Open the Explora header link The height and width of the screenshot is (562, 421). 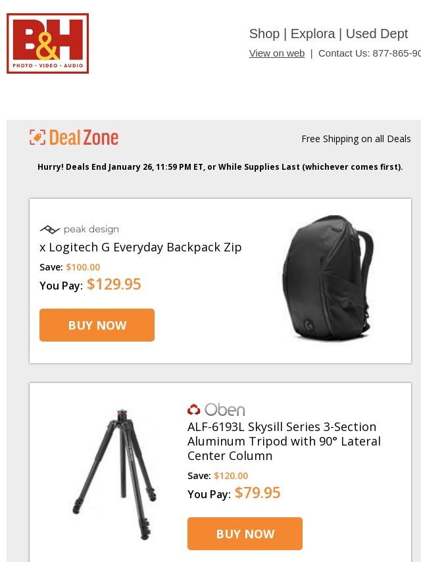click(x=312, y=34)
